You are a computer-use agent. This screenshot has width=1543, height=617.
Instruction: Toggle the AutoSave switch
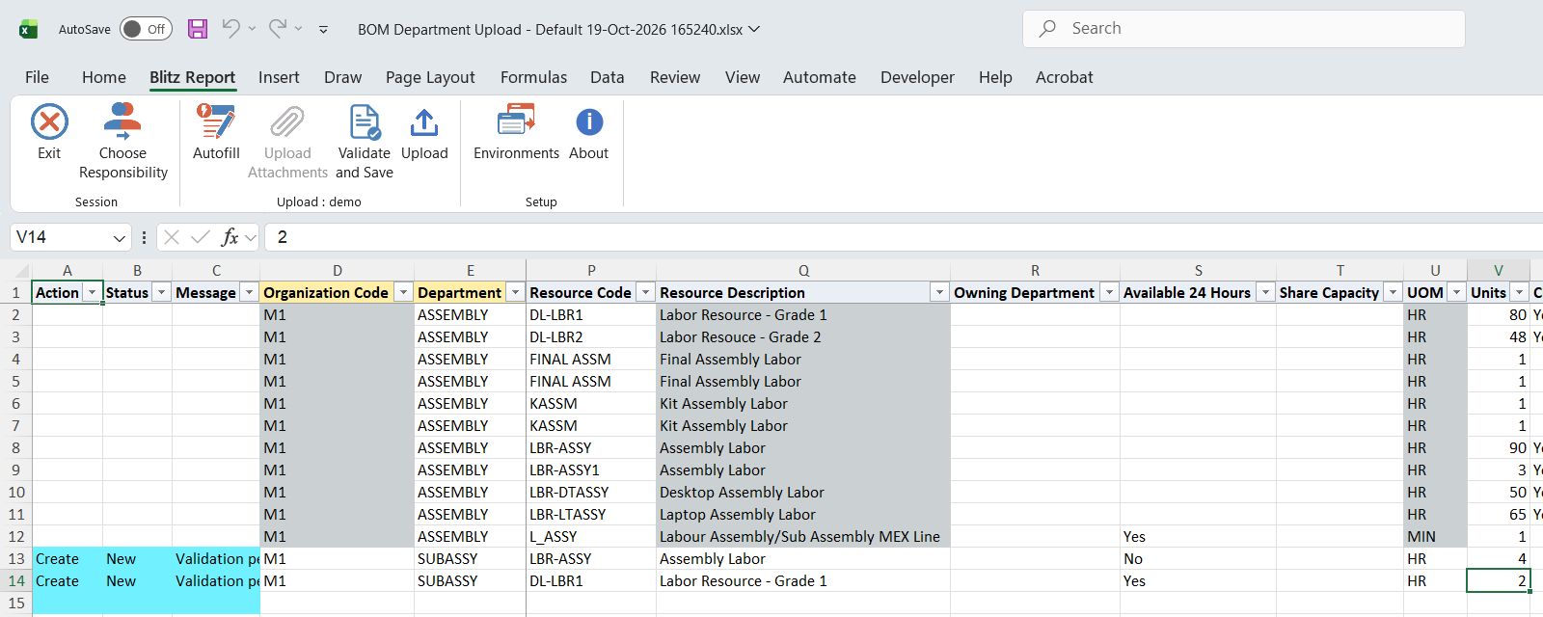146,29
